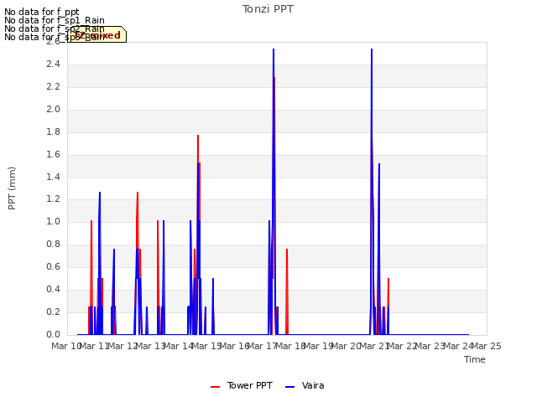Click the Mar 25 x-axis tick label

487,346
